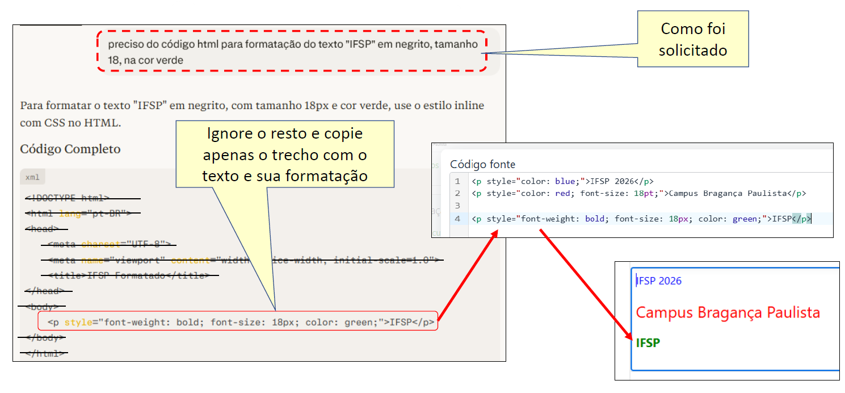Image resolution: width=845 pixels, height=393 pixels.
Task: Click the closing "</html>" line in the chat code
Action: click(x=44, y=353)
